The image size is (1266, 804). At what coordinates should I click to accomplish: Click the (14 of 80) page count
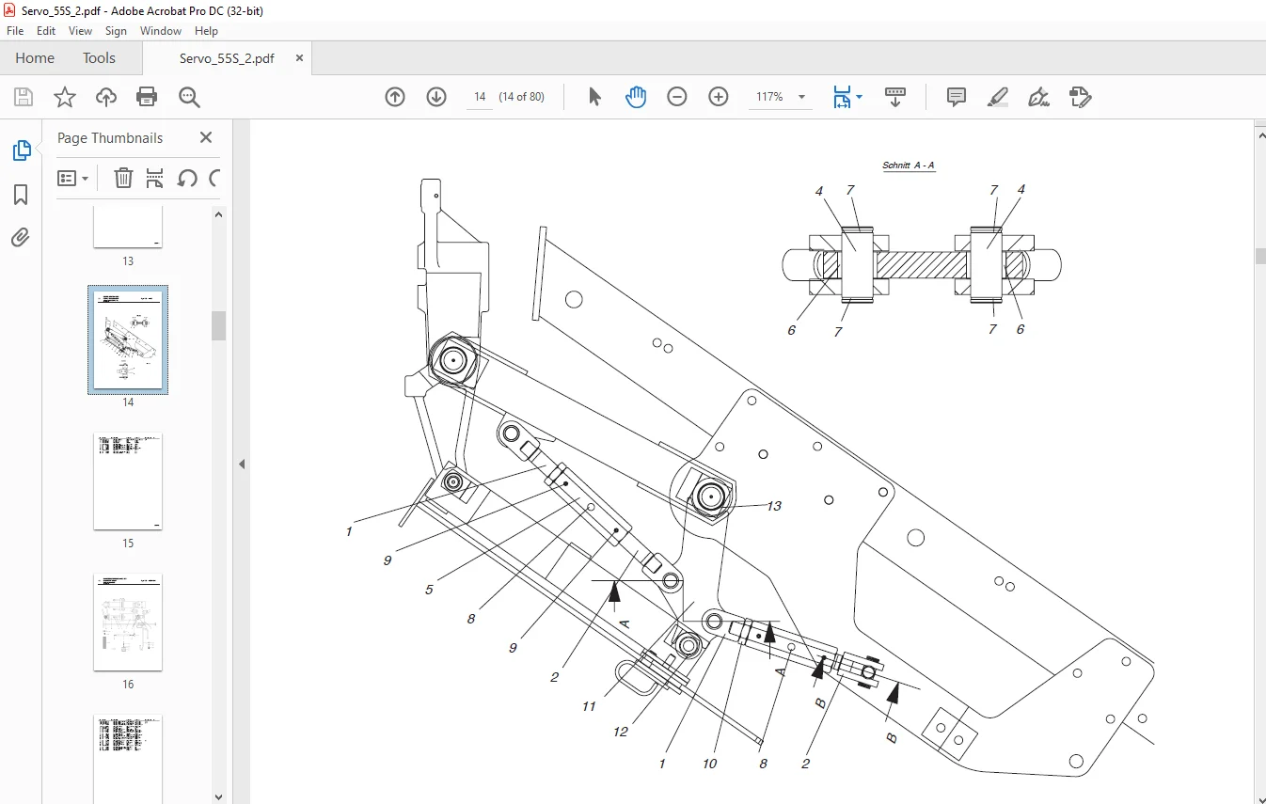click(521, 97)
